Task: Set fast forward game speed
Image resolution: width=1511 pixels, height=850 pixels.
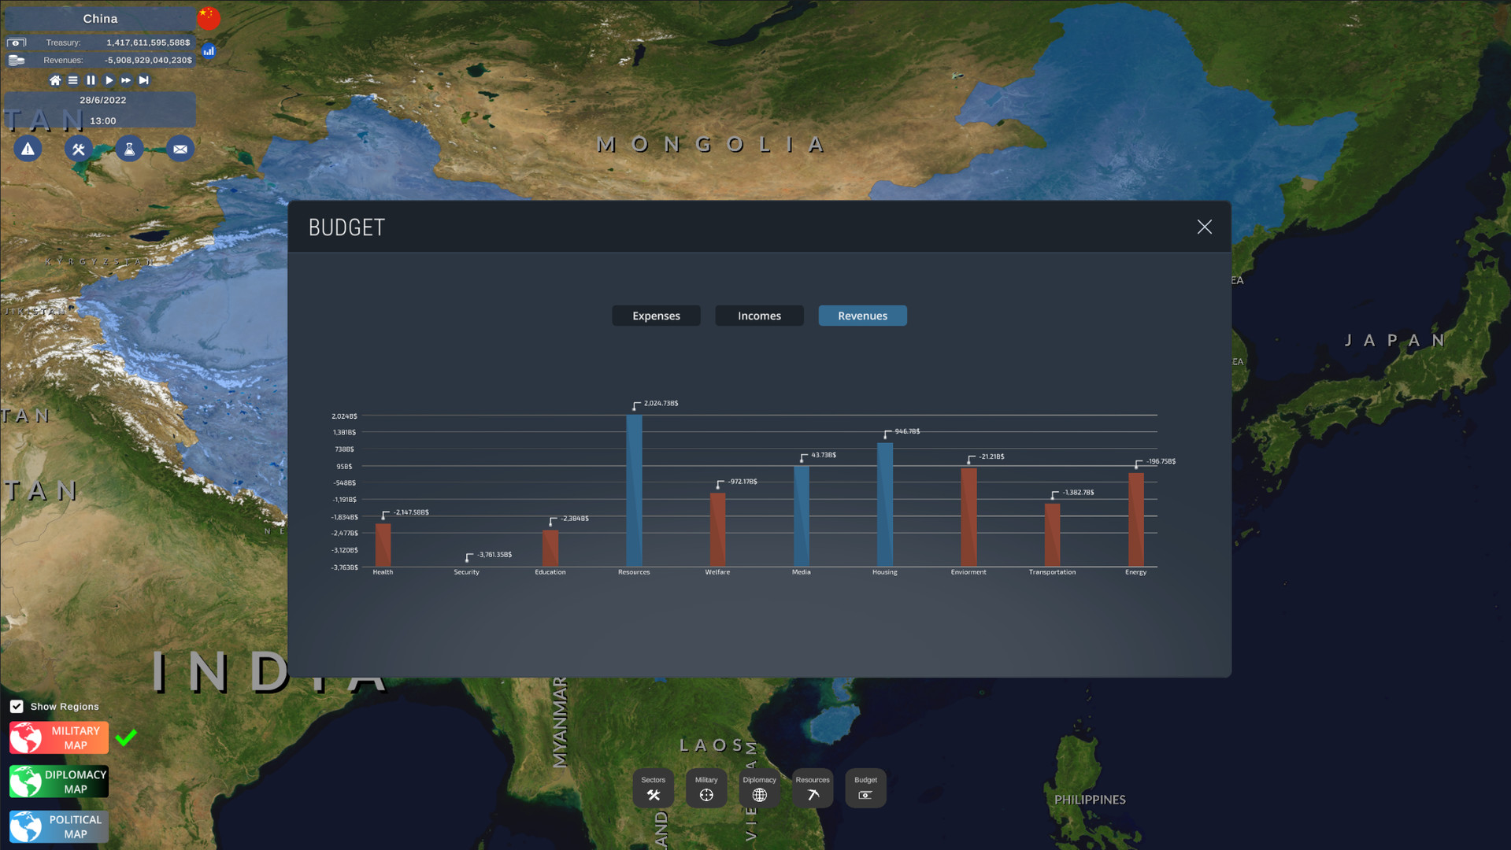Action: [126, 80]
